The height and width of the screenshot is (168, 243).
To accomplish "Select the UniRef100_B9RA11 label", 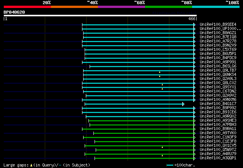I will 218,129.
